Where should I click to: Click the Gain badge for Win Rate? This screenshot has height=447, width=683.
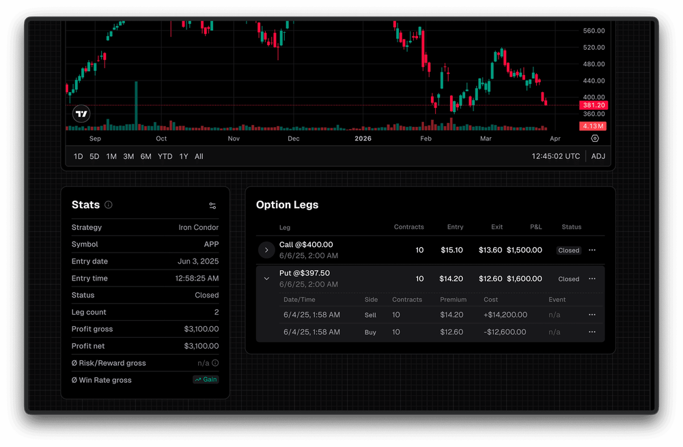click(206, 379)
